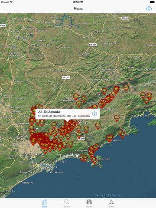Tap the Jd. Esplanada callout title
Screen dimensions: 156x208
[49, 111]
